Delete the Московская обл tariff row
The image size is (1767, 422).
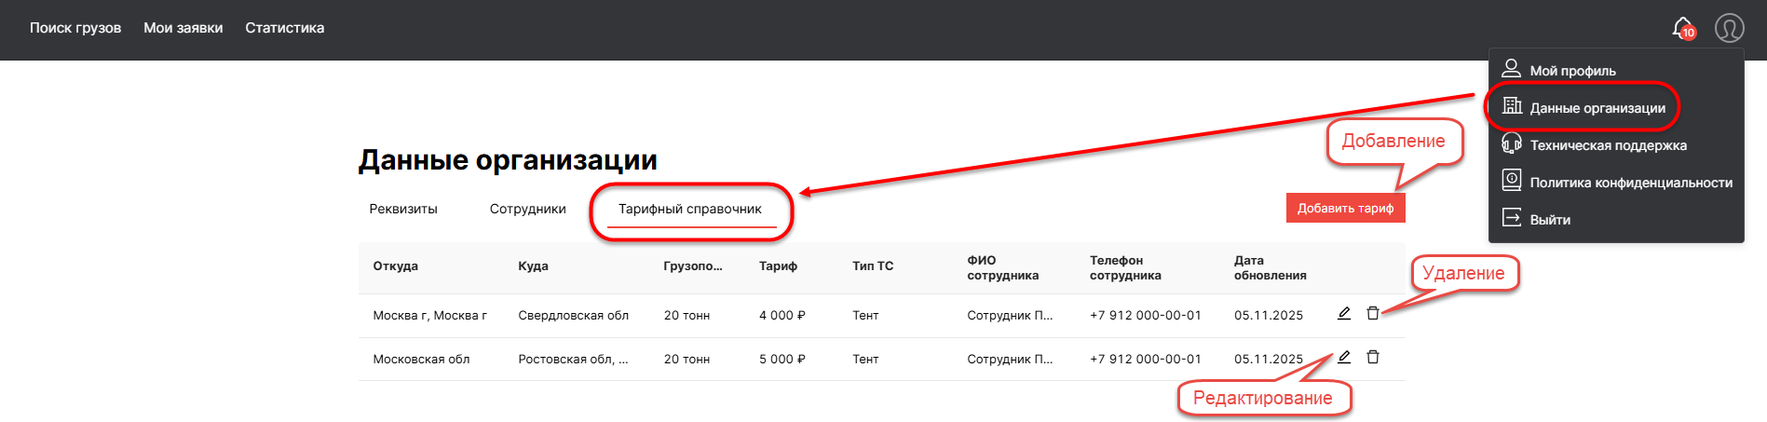[1372, 358]
